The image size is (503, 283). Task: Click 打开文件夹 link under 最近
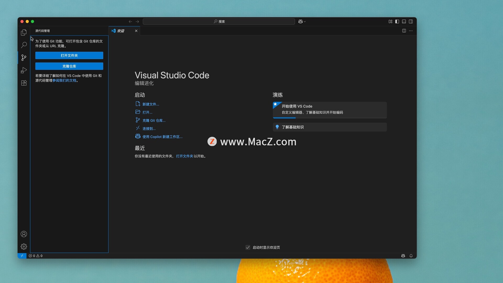[184, 156]
